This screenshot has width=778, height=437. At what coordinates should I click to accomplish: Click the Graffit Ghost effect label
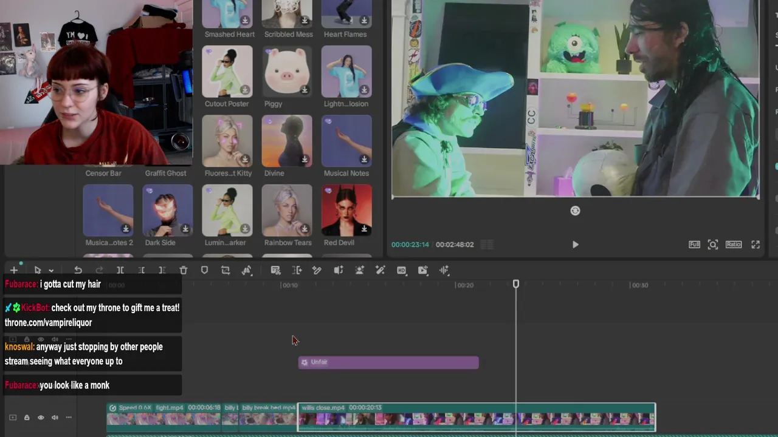pyautogui.click(x=165, y=173)
